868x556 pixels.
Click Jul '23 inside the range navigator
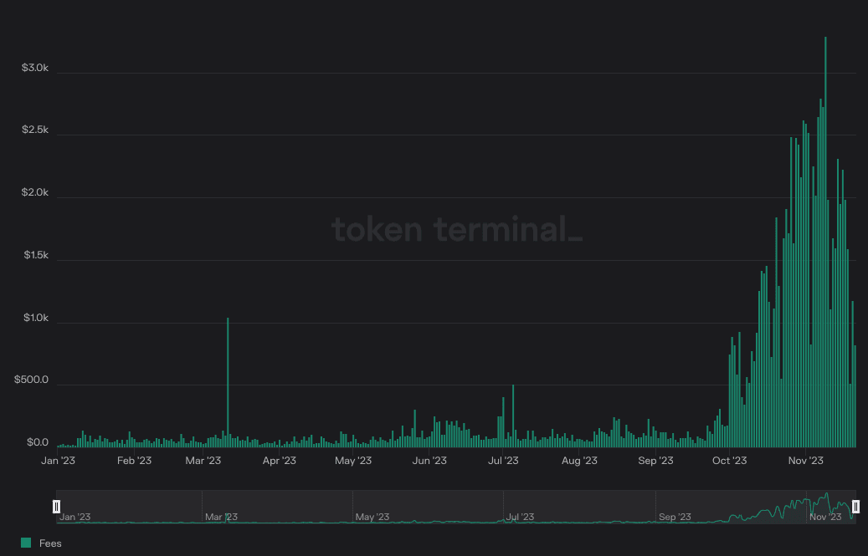click(520, 517)
